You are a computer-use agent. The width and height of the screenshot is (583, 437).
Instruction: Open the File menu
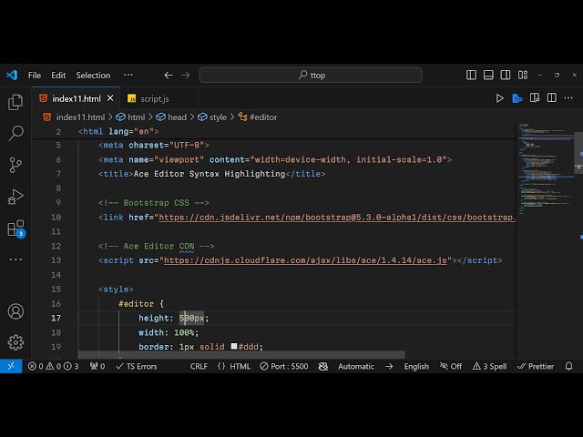tap(35, 76)
